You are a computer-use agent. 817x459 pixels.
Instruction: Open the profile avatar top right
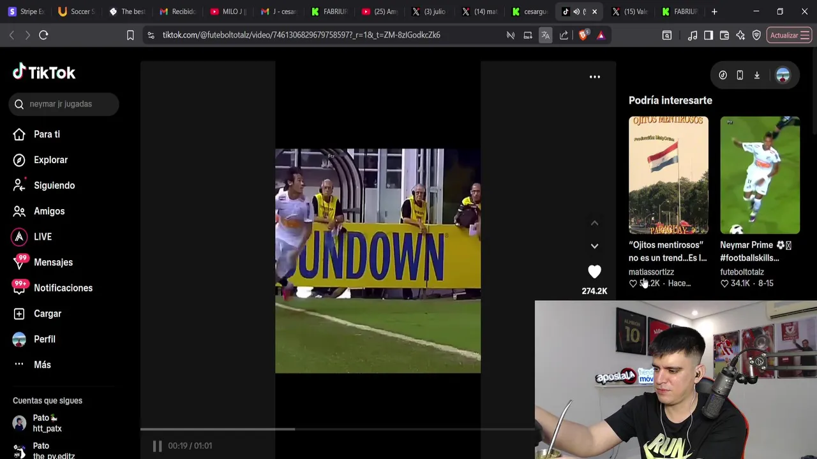click(783, 75)
